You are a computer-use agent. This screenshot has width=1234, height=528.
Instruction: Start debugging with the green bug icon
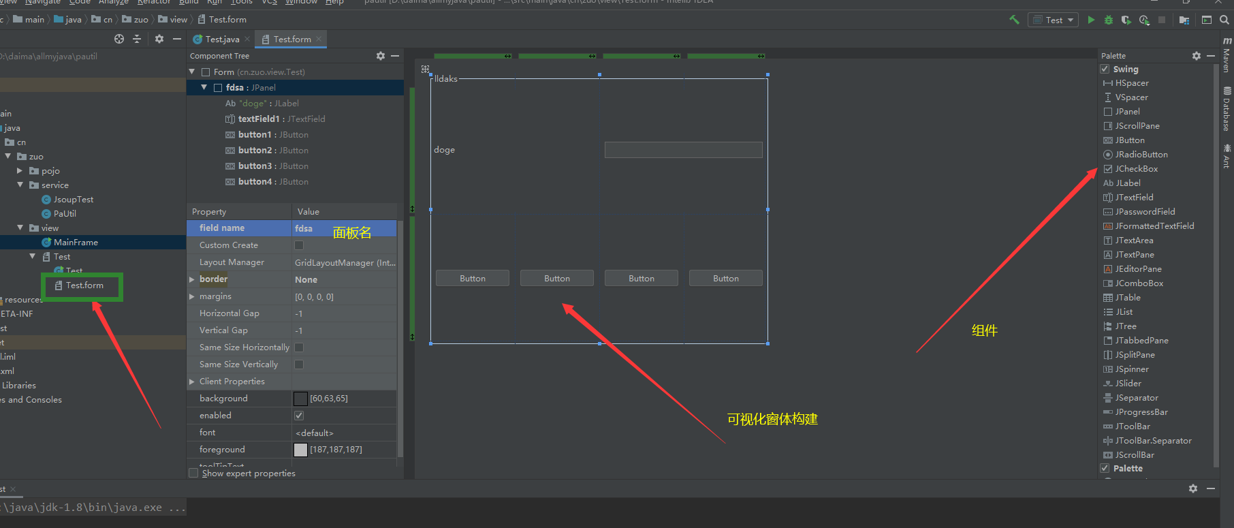click(1109, 20)
